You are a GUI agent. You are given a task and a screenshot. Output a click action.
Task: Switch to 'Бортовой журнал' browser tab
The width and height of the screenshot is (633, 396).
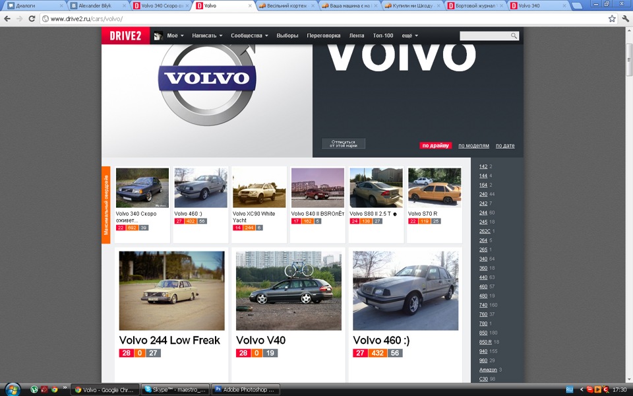pos(475,6)
